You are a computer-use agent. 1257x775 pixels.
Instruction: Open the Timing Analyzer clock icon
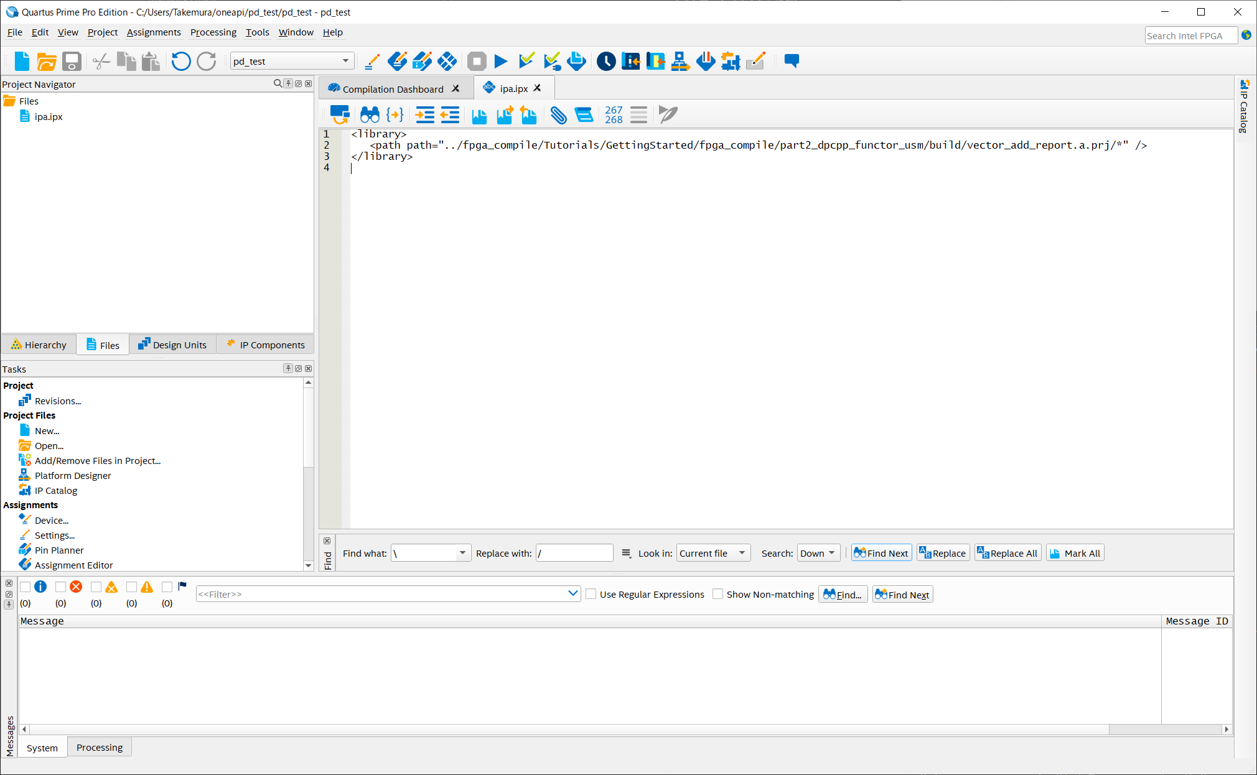click(605, 61)
